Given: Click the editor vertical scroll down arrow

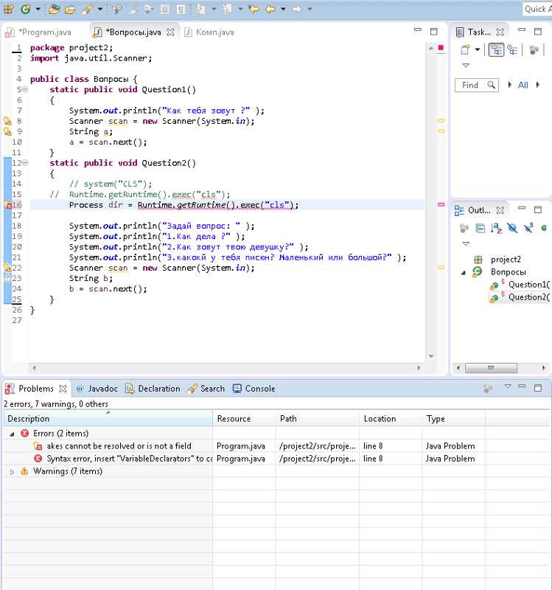Looking at the screenshot, I should tap(431, 356).
